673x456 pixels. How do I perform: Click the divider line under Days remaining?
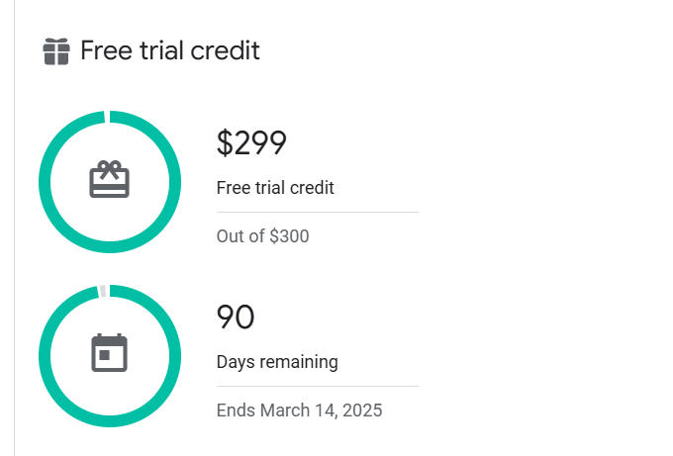click(318, 386)
